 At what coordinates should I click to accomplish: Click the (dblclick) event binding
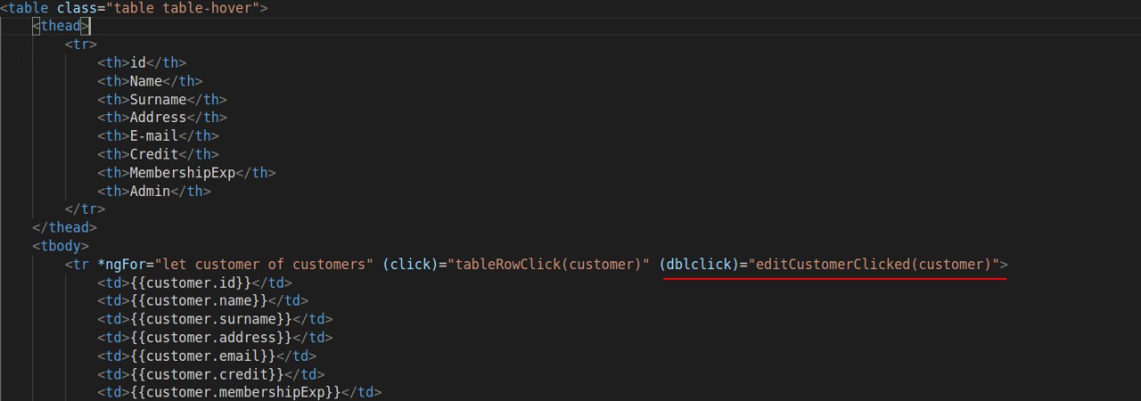699,264
